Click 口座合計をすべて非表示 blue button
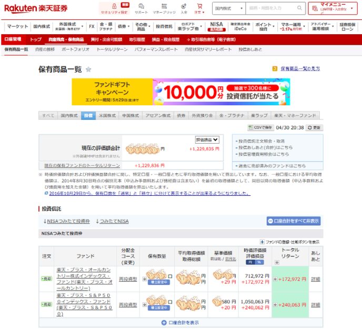362x329 pixels. (x=294, y=221)
